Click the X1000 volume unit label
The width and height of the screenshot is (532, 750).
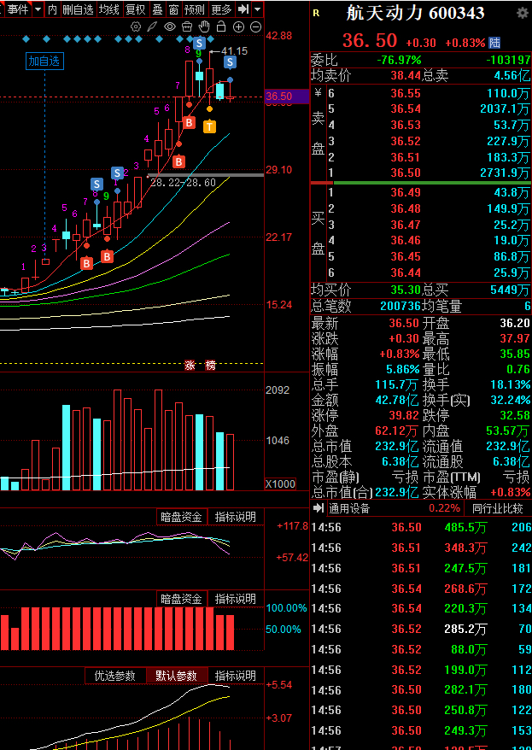click(x=280, y=483)
